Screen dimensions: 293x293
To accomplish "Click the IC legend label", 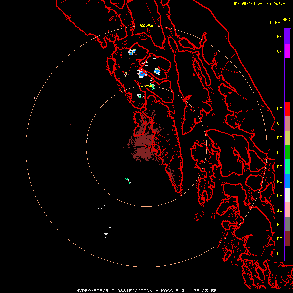I will pos(279,210).
